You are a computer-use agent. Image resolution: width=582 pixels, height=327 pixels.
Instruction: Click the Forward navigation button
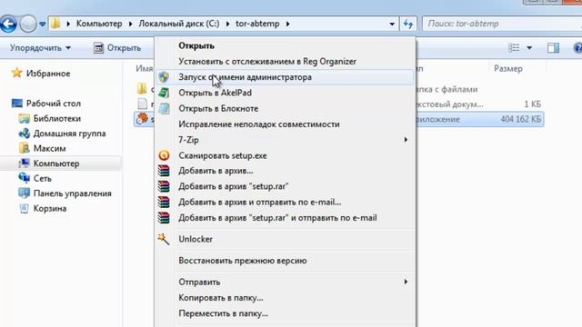(28, 25)
